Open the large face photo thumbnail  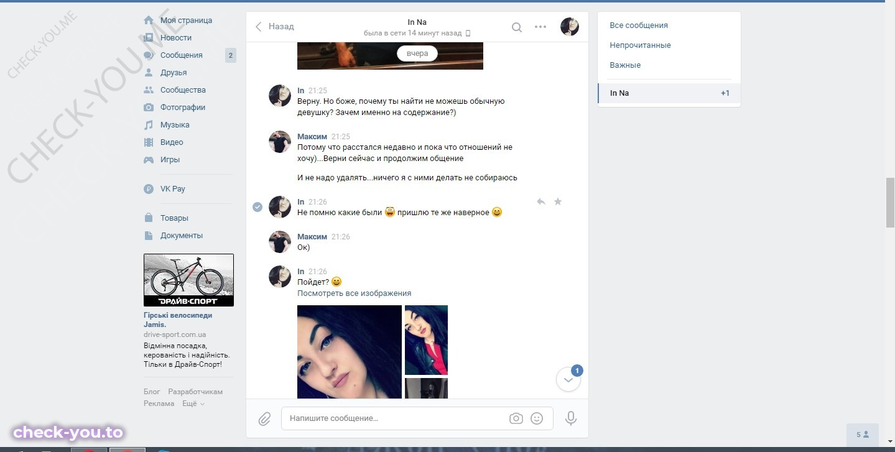(x=350, y=352)
